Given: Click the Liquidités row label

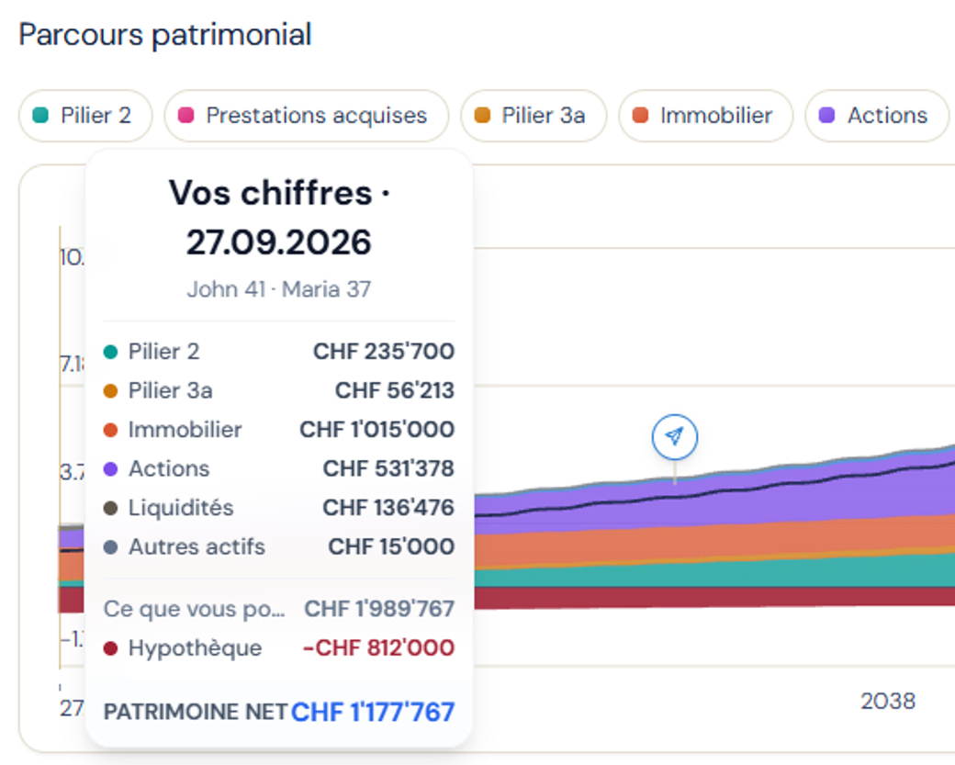Looking at the screenshot, I should (x=181, y=507).
